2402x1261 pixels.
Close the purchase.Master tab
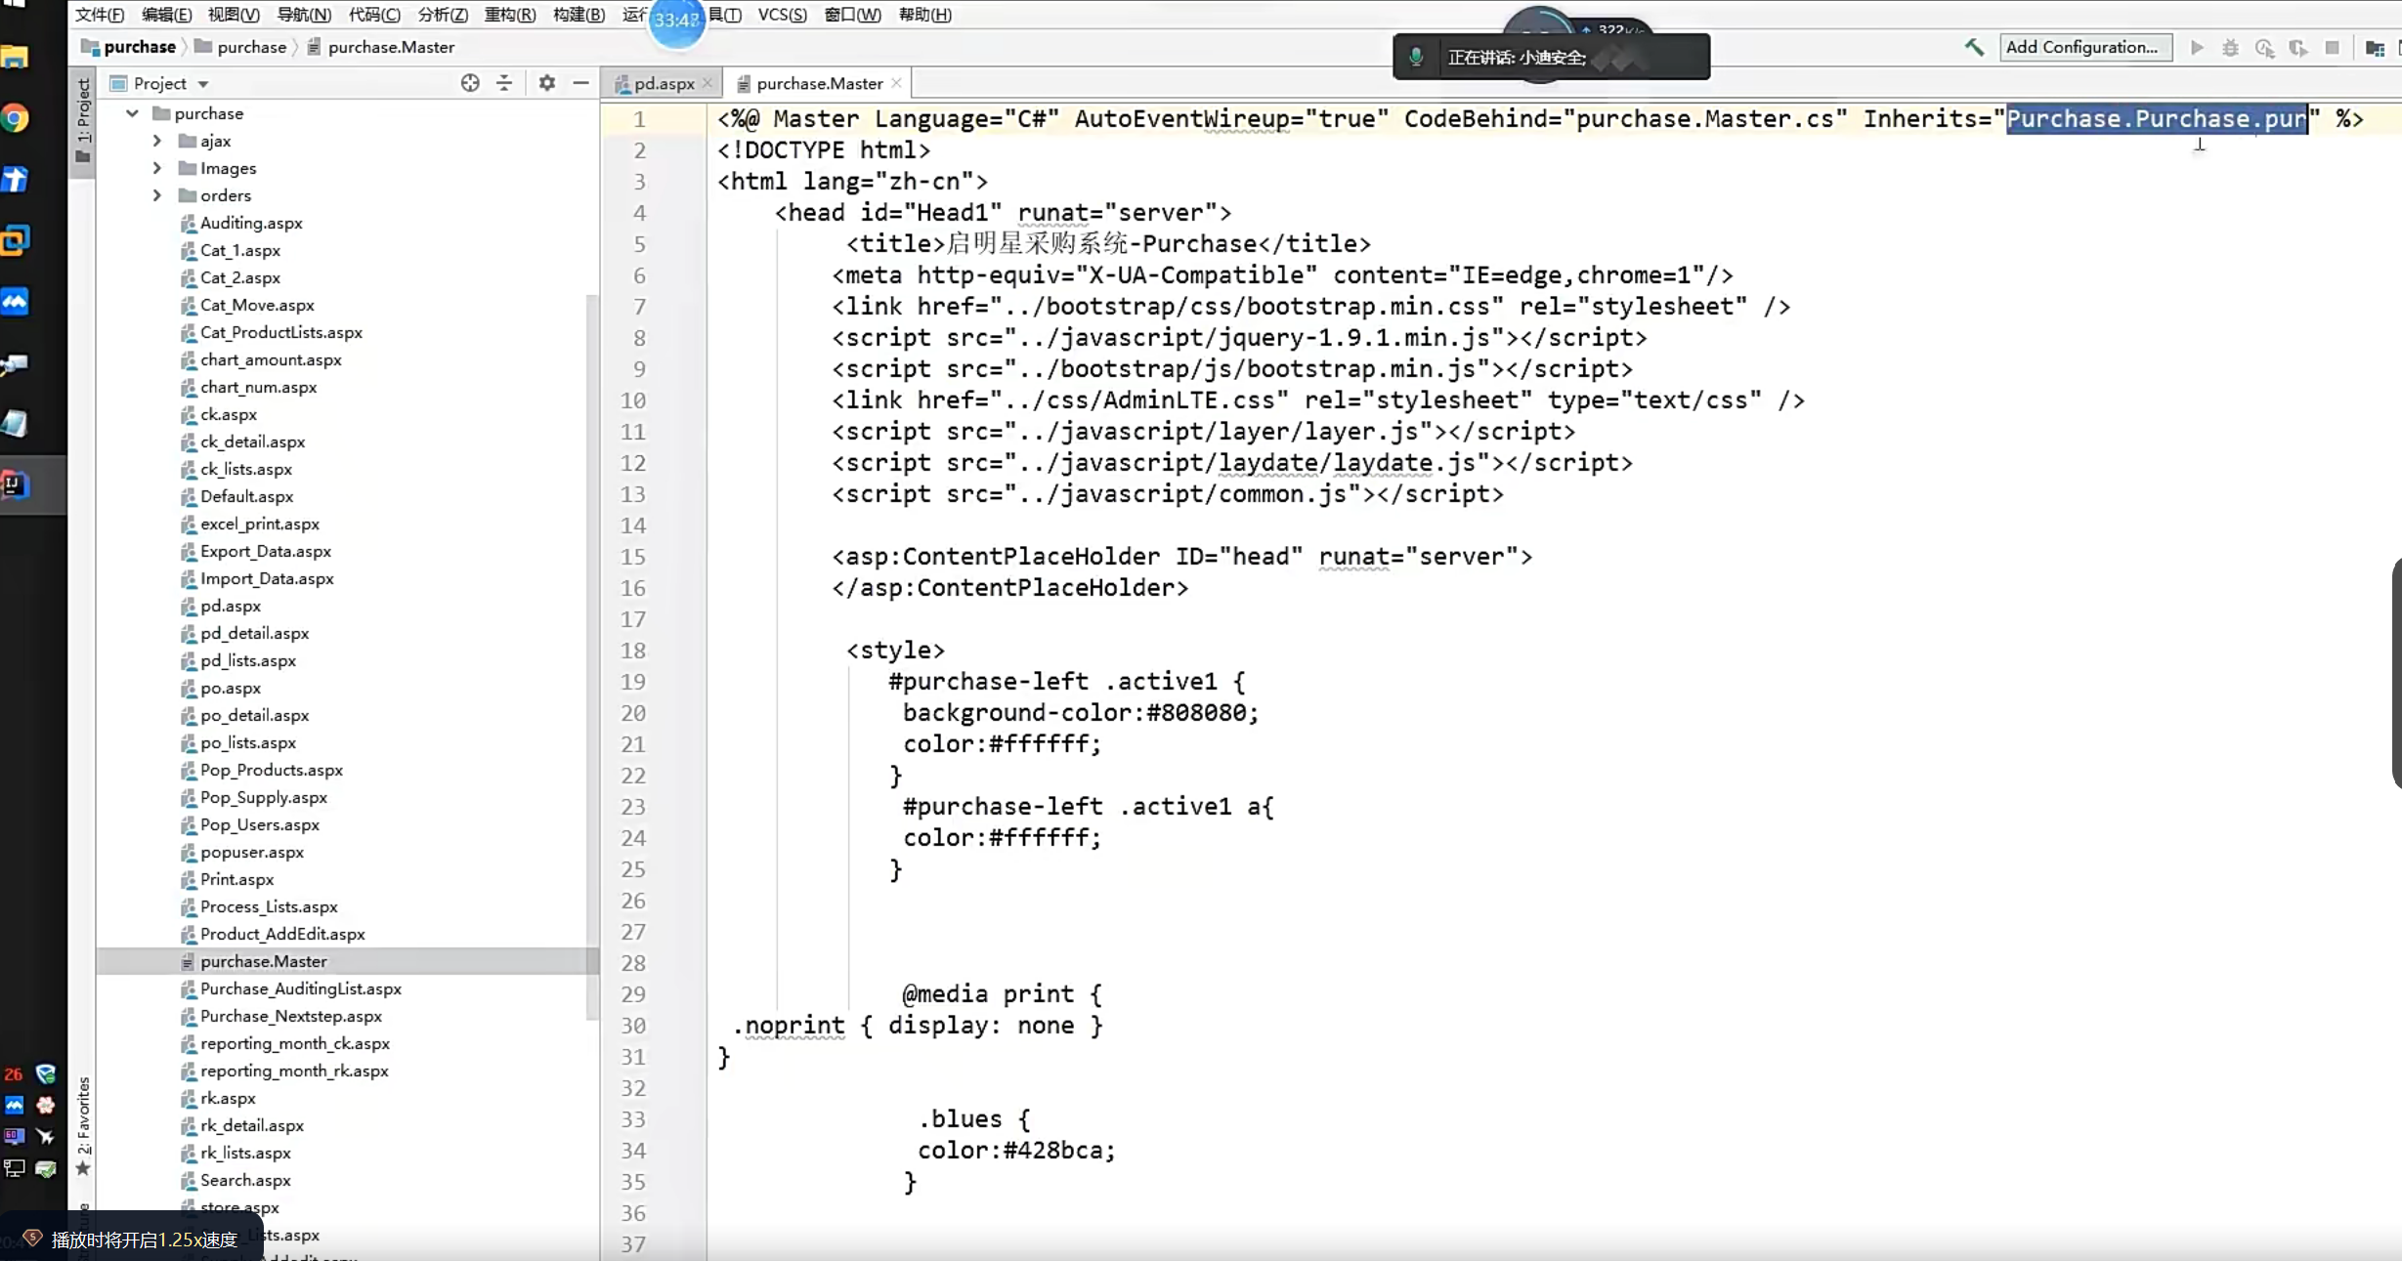896,83
